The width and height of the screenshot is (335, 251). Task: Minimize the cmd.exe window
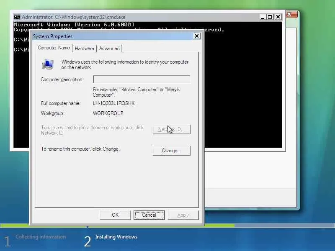[263, 17]
